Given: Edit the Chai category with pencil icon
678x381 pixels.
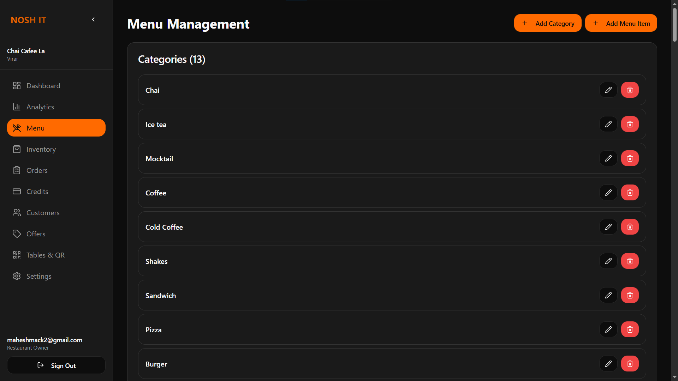Looking at the screenshot, I should click(x=608, y=90).
